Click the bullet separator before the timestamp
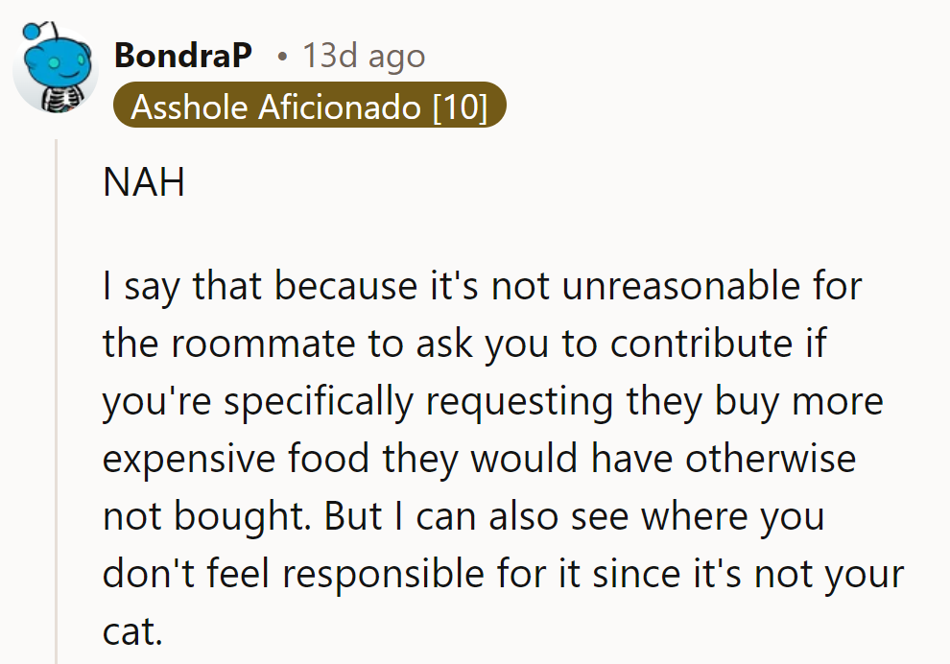Screen dimensions: 950x664 coord(281,57)
